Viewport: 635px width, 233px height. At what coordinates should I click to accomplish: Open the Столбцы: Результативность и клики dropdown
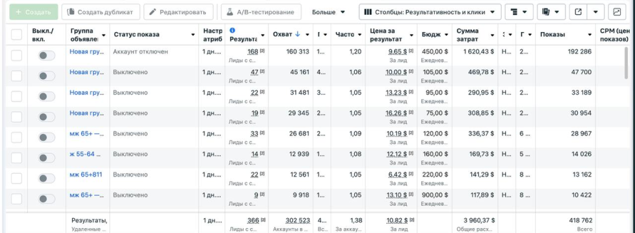(x=430, y=12)
